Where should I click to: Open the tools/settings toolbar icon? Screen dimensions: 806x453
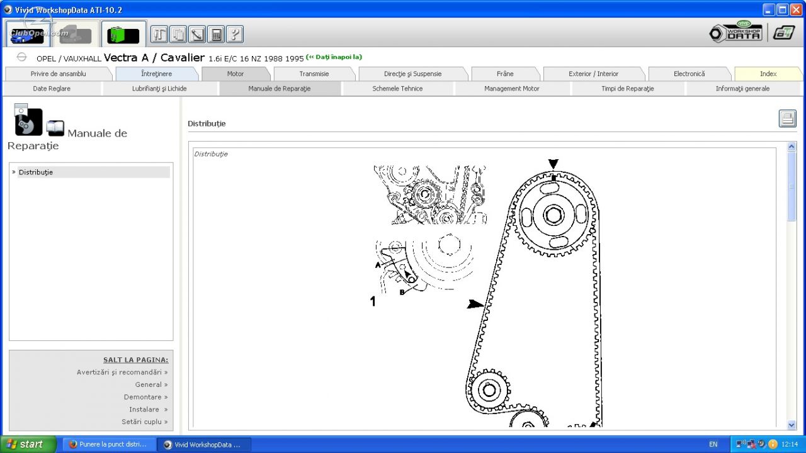coord(159,35)
